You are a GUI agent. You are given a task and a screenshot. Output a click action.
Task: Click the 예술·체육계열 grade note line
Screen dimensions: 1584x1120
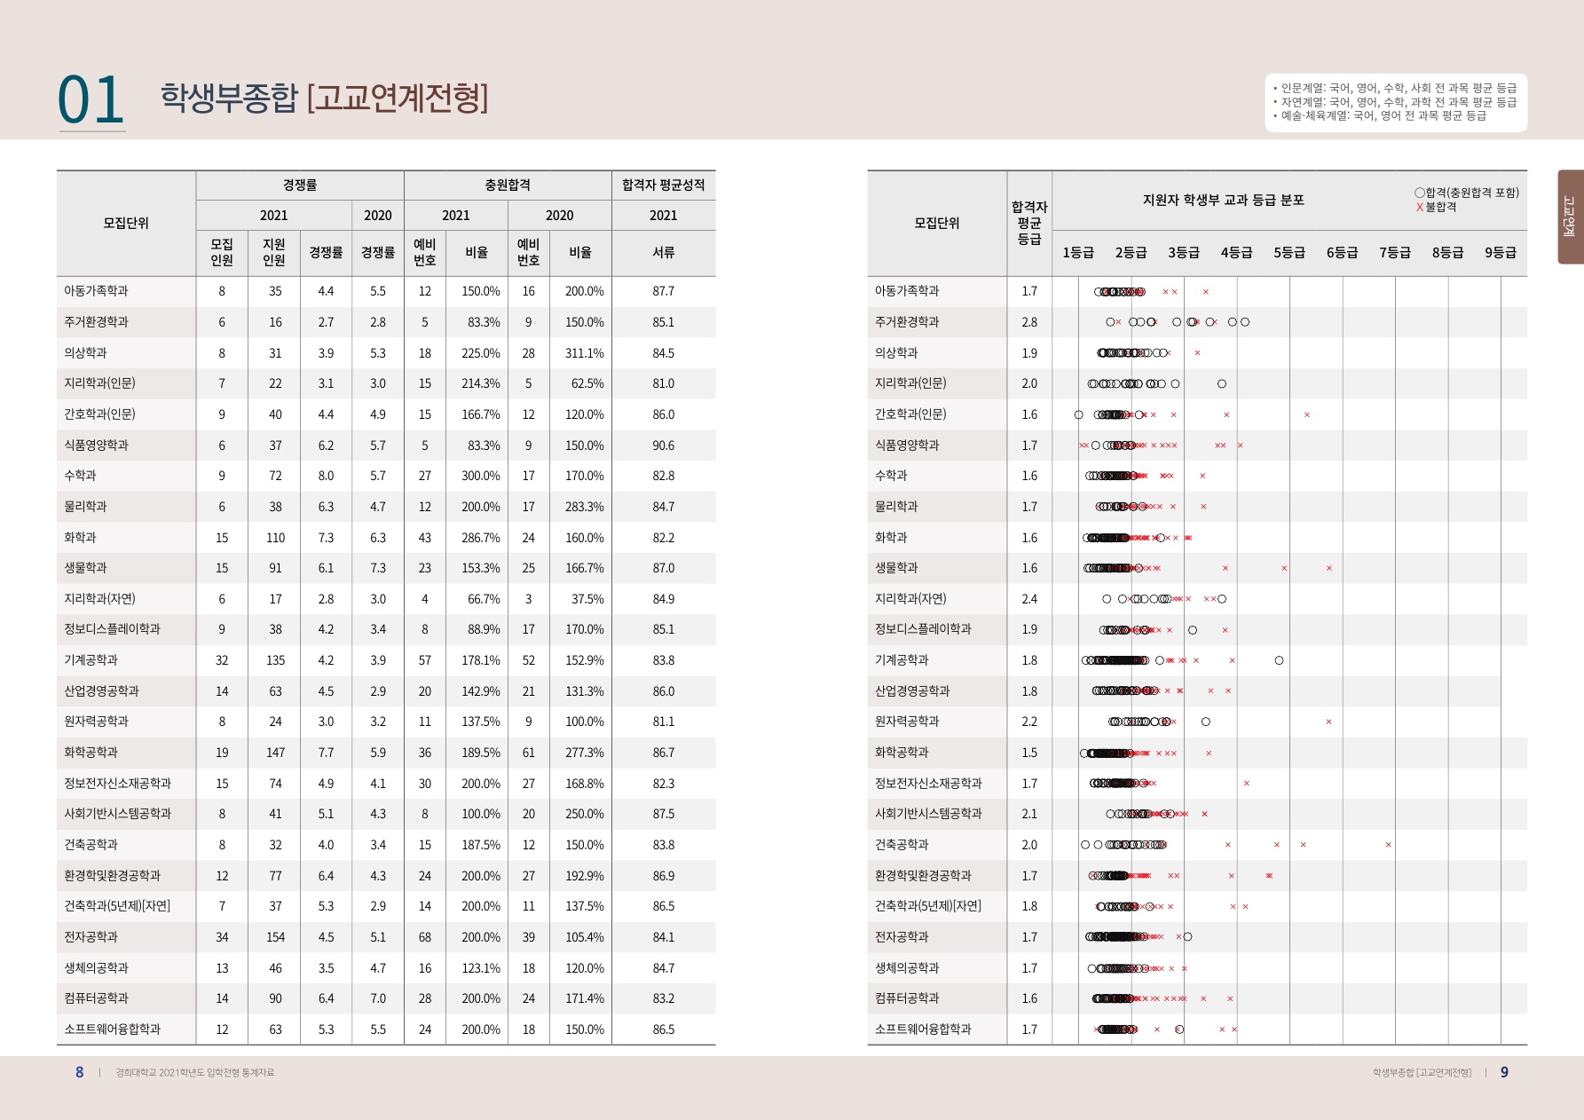(1380, 115)
